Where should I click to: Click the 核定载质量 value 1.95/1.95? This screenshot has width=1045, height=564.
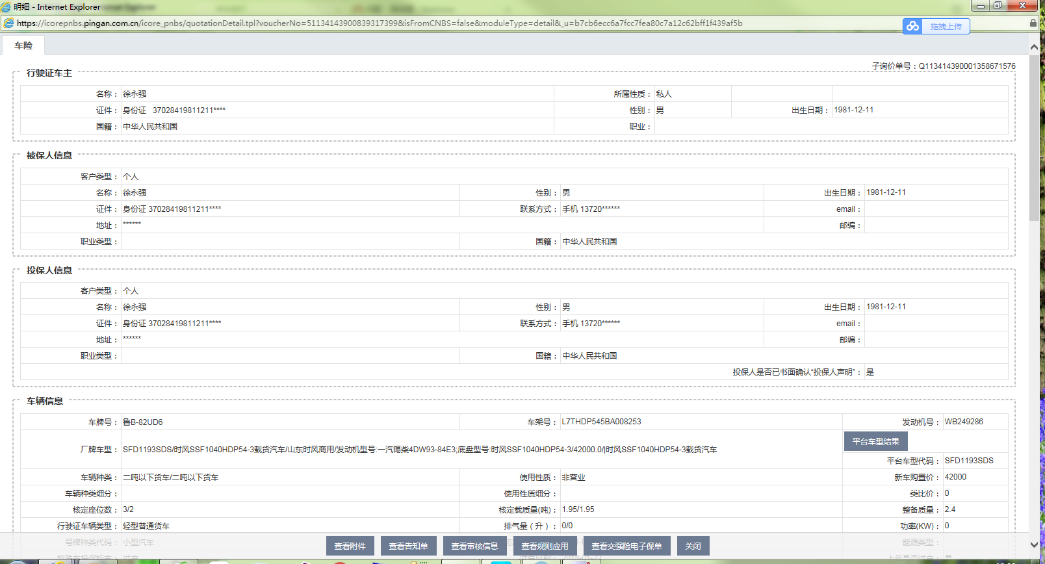pos(578,509)
